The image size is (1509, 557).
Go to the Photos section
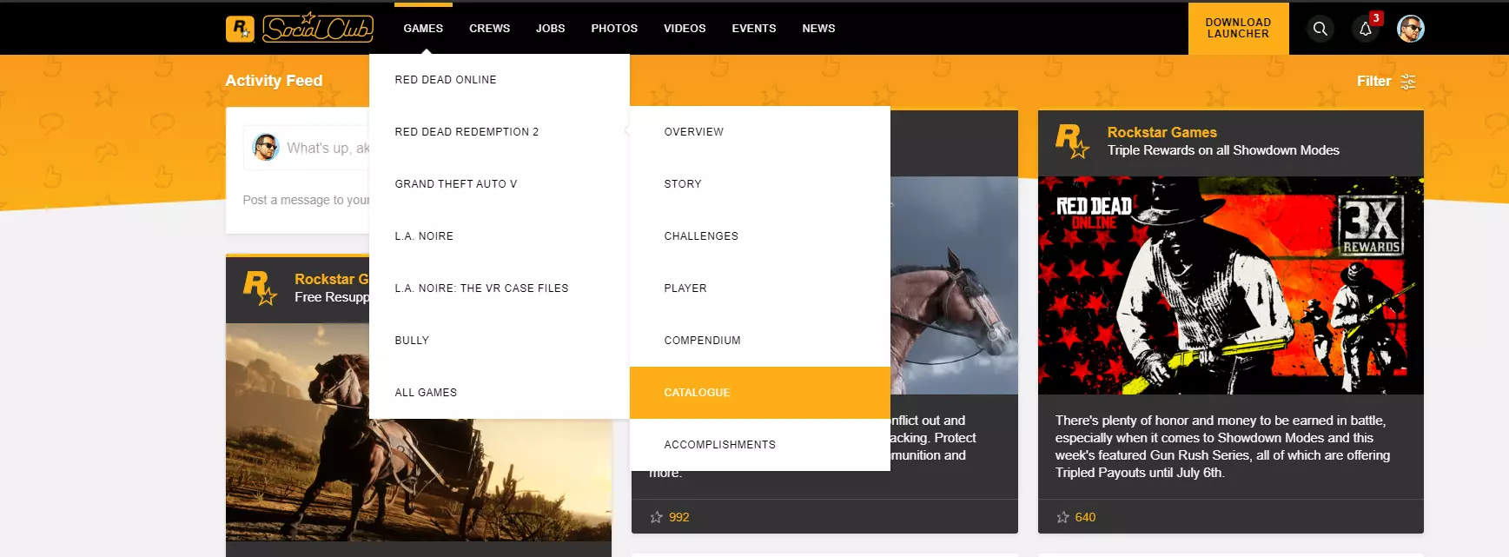point(614,28)
